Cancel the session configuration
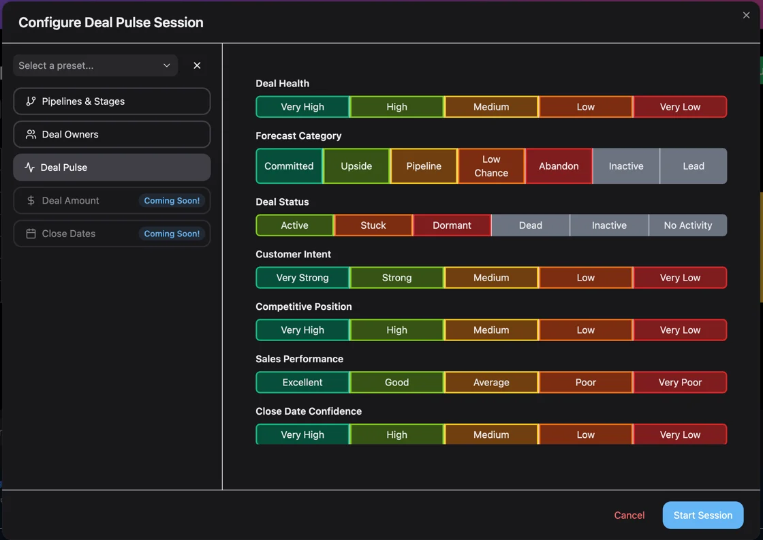Image resolution: width=763 pixels, height=540 pixels. (x=629, y=515)
